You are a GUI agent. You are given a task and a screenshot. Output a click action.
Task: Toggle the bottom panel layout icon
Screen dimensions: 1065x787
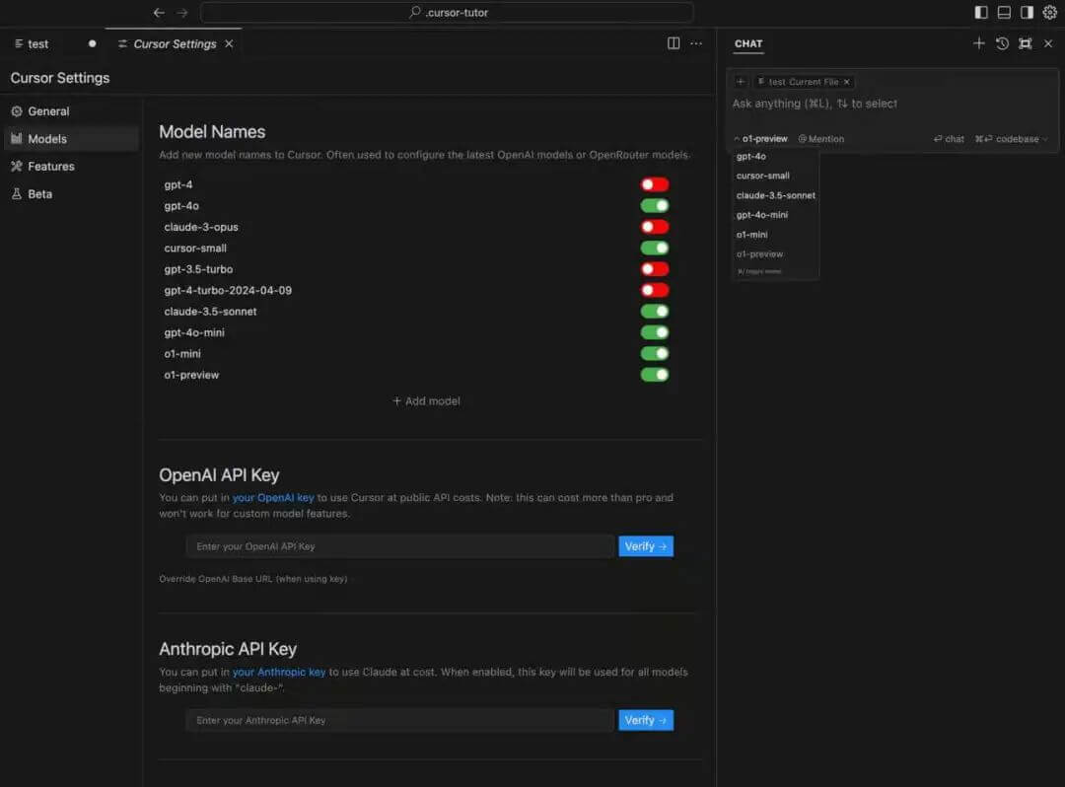tap(1004, 12)
